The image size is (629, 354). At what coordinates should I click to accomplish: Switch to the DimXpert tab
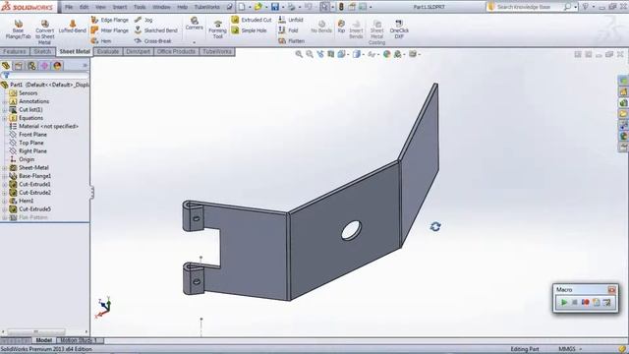click(x=138, y=52)
